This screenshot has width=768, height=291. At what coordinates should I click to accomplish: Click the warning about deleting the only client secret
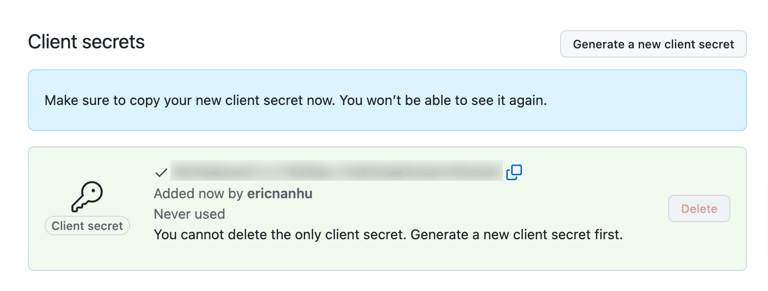point(388,234)
